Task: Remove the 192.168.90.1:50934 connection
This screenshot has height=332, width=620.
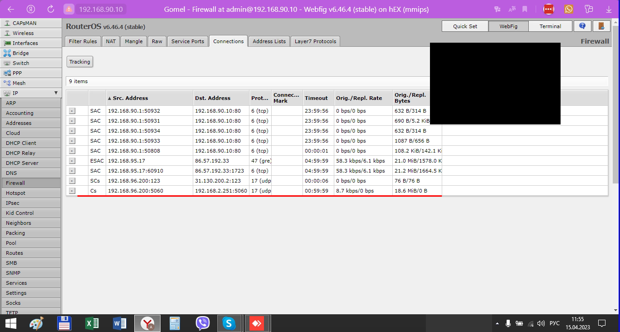Action: (x=72, y=131)
